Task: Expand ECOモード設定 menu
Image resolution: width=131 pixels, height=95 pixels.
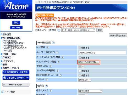Action: pos(8,54)
